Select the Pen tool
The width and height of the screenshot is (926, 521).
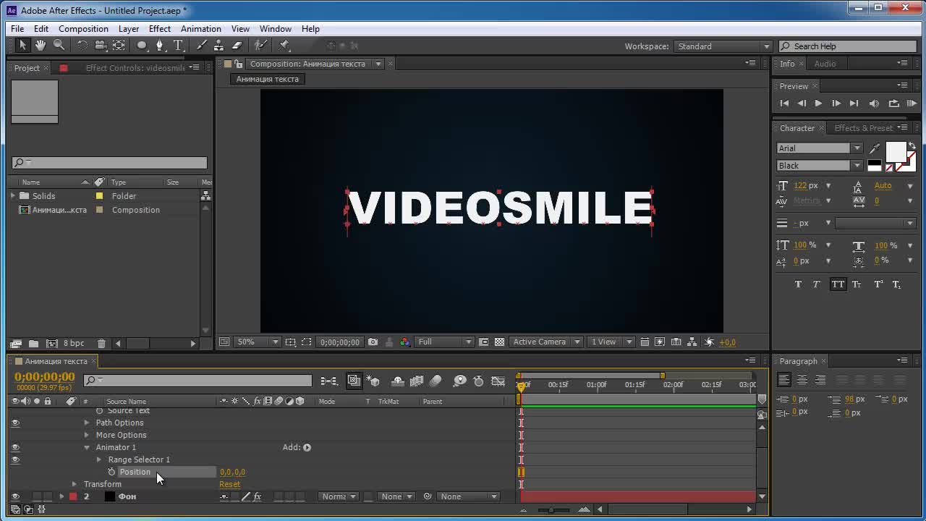coord(160,46)
